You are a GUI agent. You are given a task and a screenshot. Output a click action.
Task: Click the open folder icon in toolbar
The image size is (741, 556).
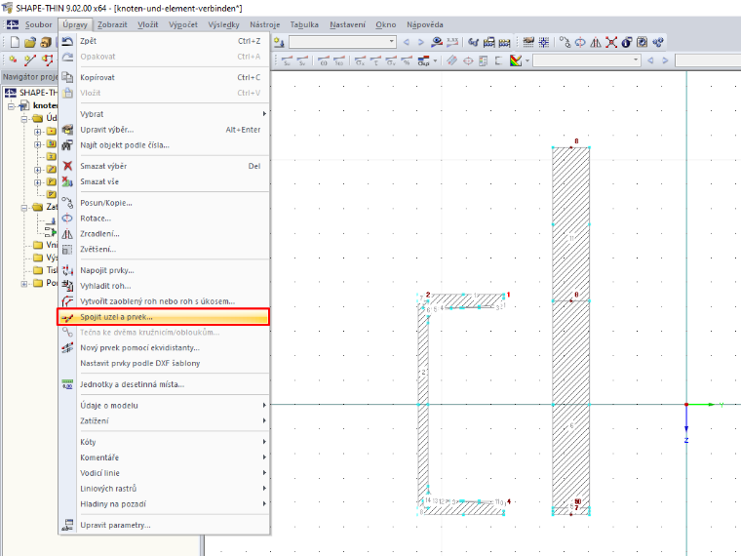(x=30, y=43)
